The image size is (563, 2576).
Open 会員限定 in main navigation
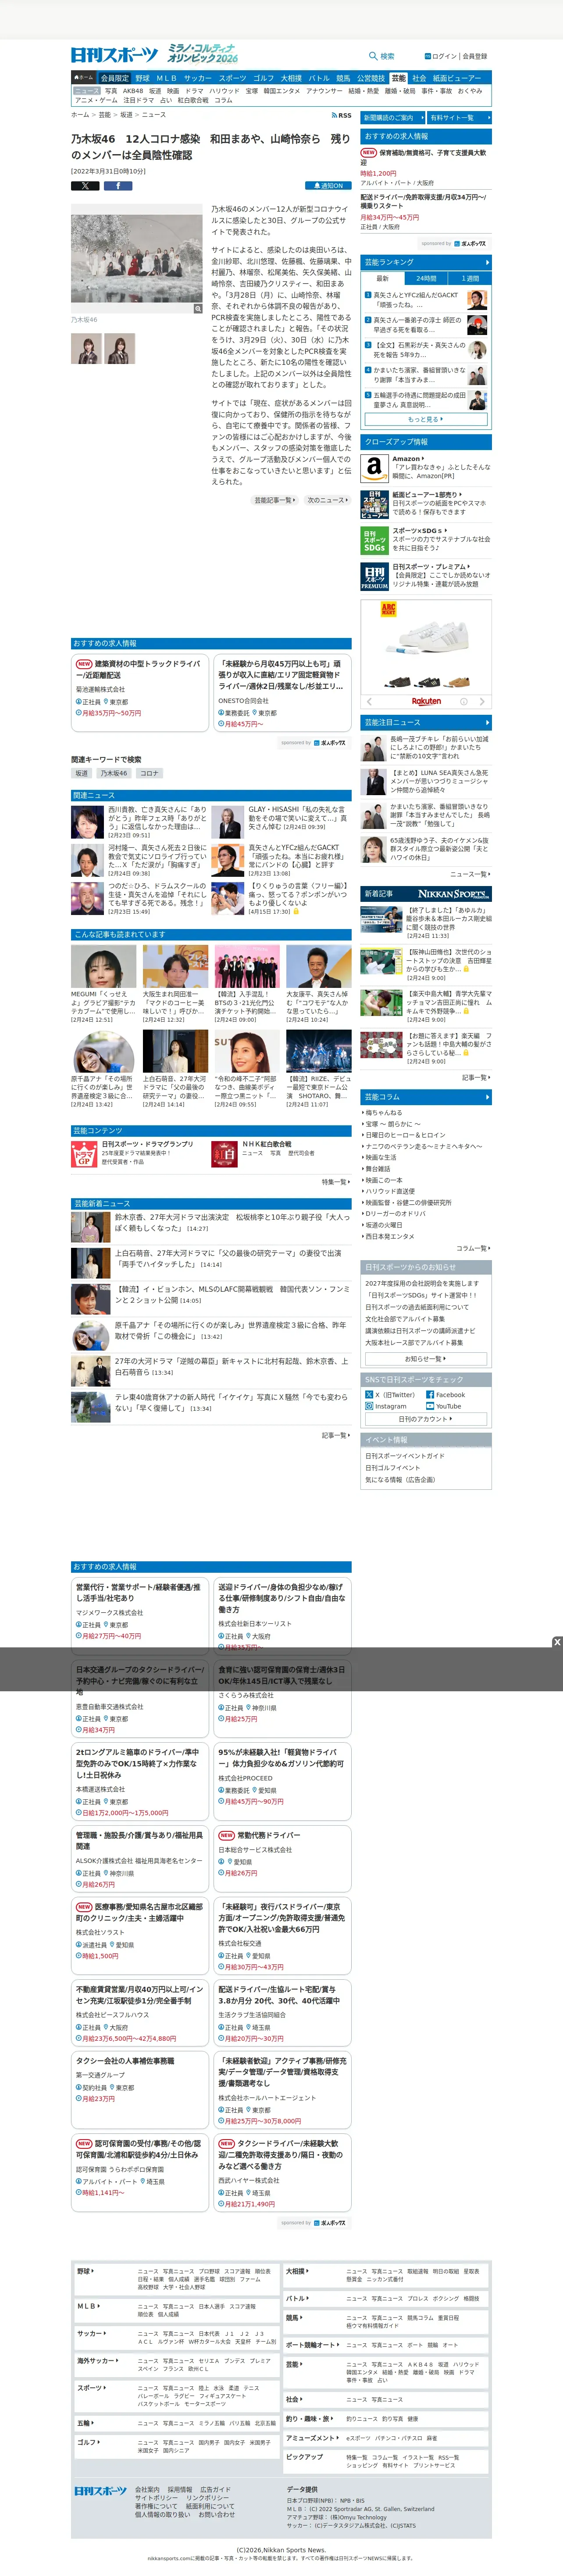tap(115, 78)
